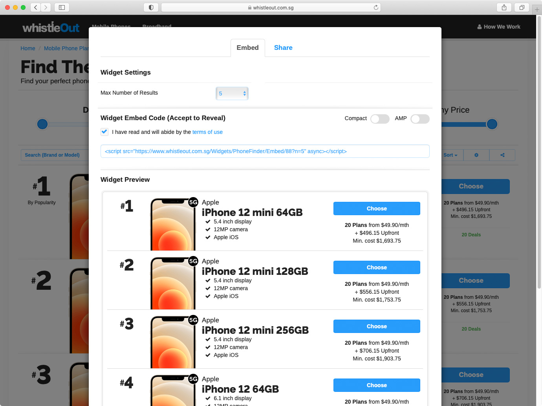
Task: Open the Safari share icon
Action: tap(504, 7)
